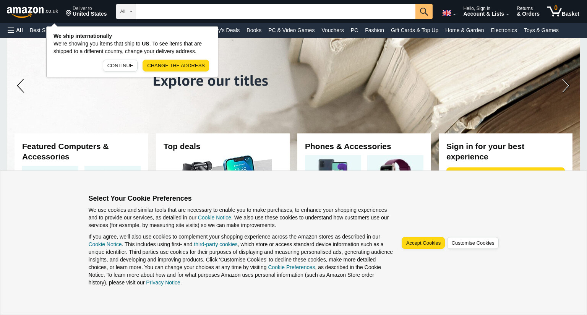Screen dimensions: 587x315
Task: Click the Accept Cookies button
Action: tap(423, 243)
